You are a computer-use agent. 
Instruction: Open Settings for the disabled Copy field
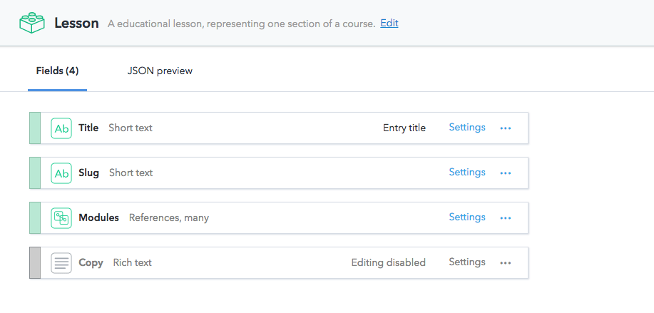coord(467,262)
